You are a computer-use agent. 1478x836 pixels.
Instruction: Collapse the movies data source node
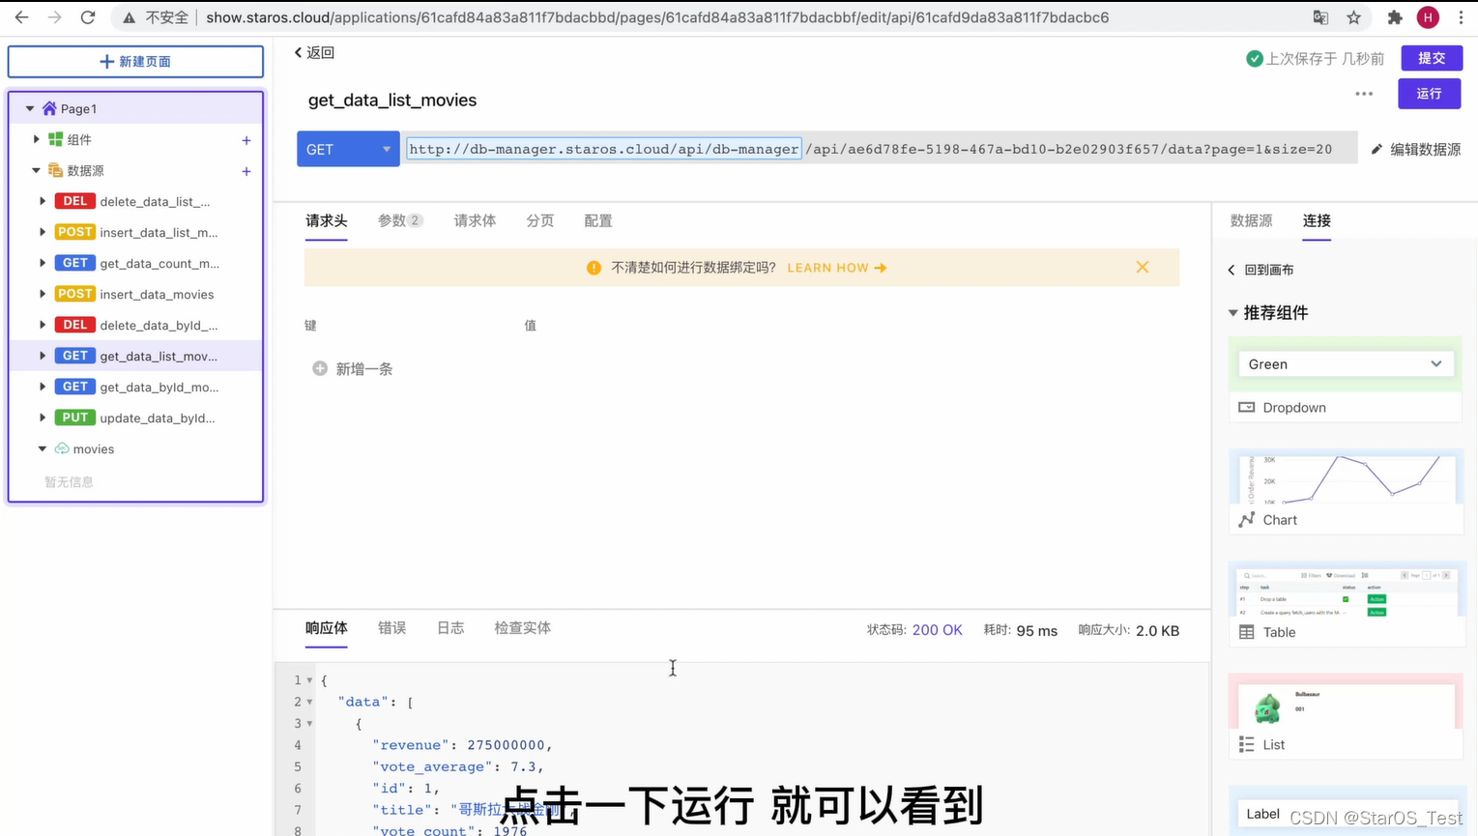click(43, 448)
